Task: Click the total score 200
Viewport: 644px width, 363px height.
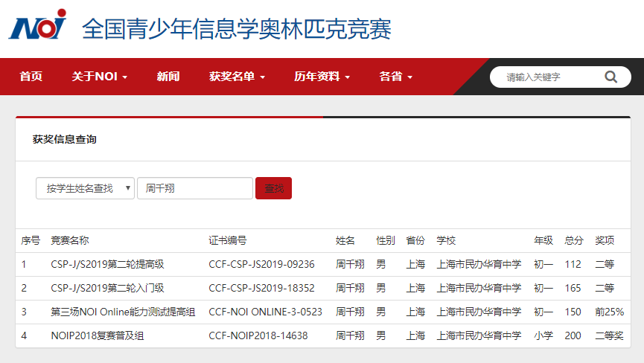Action: coord(573,335)
